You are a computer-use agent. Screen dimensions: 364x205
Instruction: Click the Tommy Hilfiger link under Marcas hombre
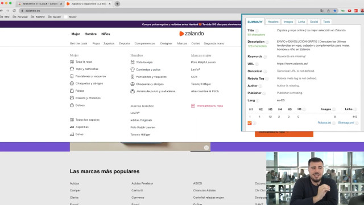[x=140, y=134]
